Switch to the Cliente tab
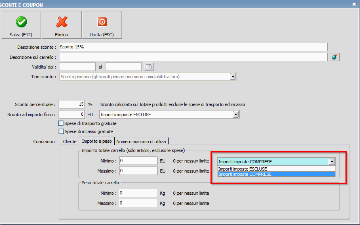The image size is (360, 225). pos(69,142)
